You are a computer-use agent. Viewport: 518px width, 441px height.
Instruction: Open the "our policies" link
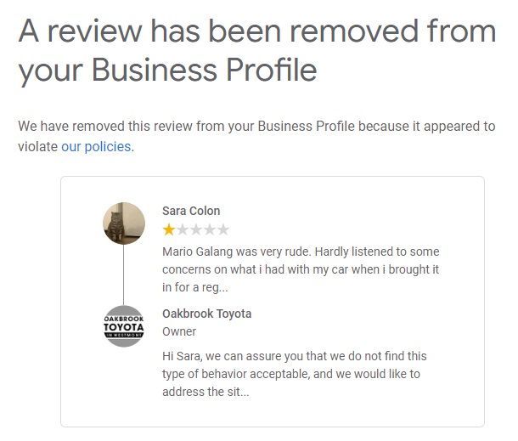96,146
